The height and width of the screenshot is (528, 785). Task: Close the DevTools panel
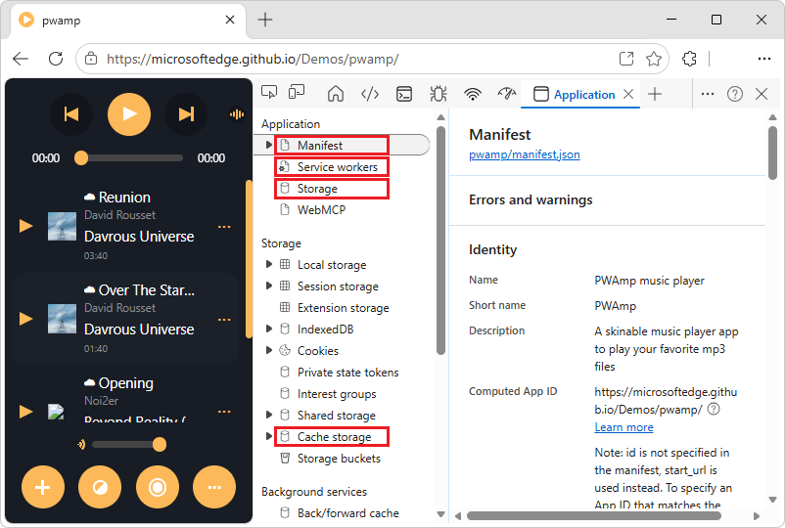click(762, 94)
